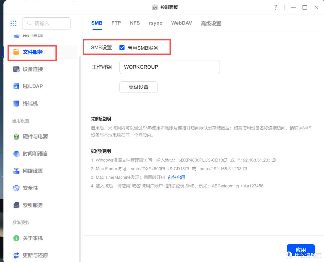Image resolution: width=324 pixels, height=262 pixels.
Task: Switch to the SMB tab
Action: 97,23
